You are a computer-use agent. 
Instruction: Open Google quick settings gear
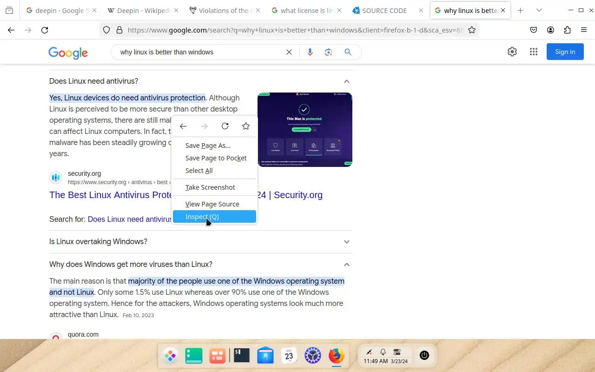[x=512, y=52]
